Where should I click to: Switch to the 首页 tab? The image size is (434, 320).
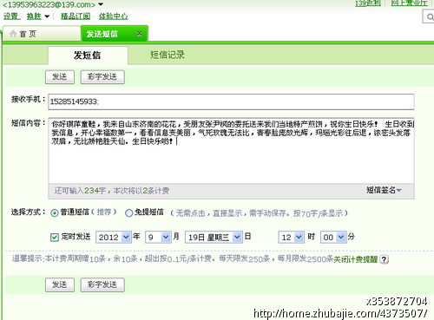[x=42, y=34]
